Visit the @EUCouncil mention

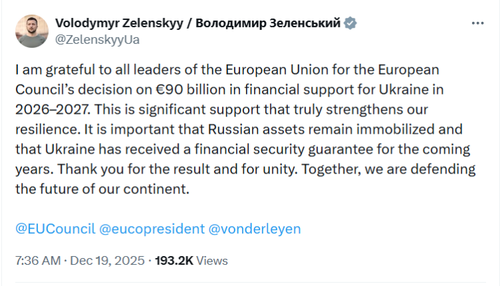(x=53, y=229)
